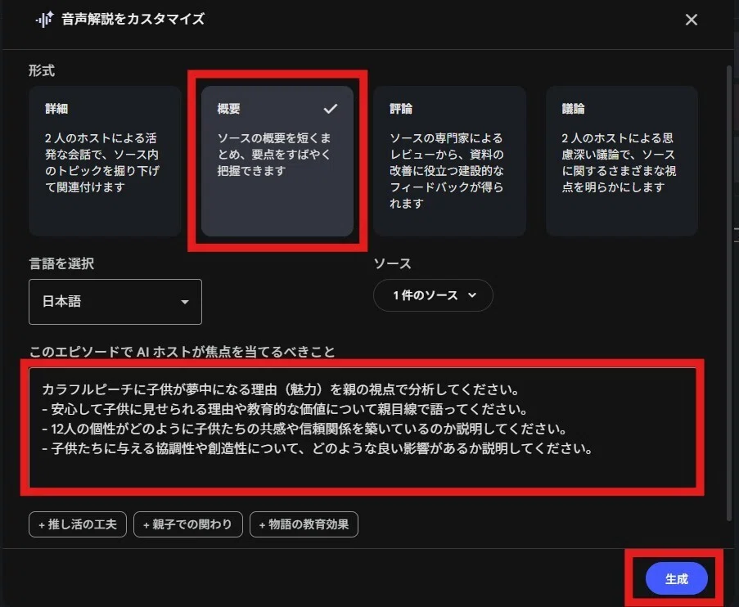739x607 pixels.
Task: Select the 概要 format card
Action: [277, 160]
